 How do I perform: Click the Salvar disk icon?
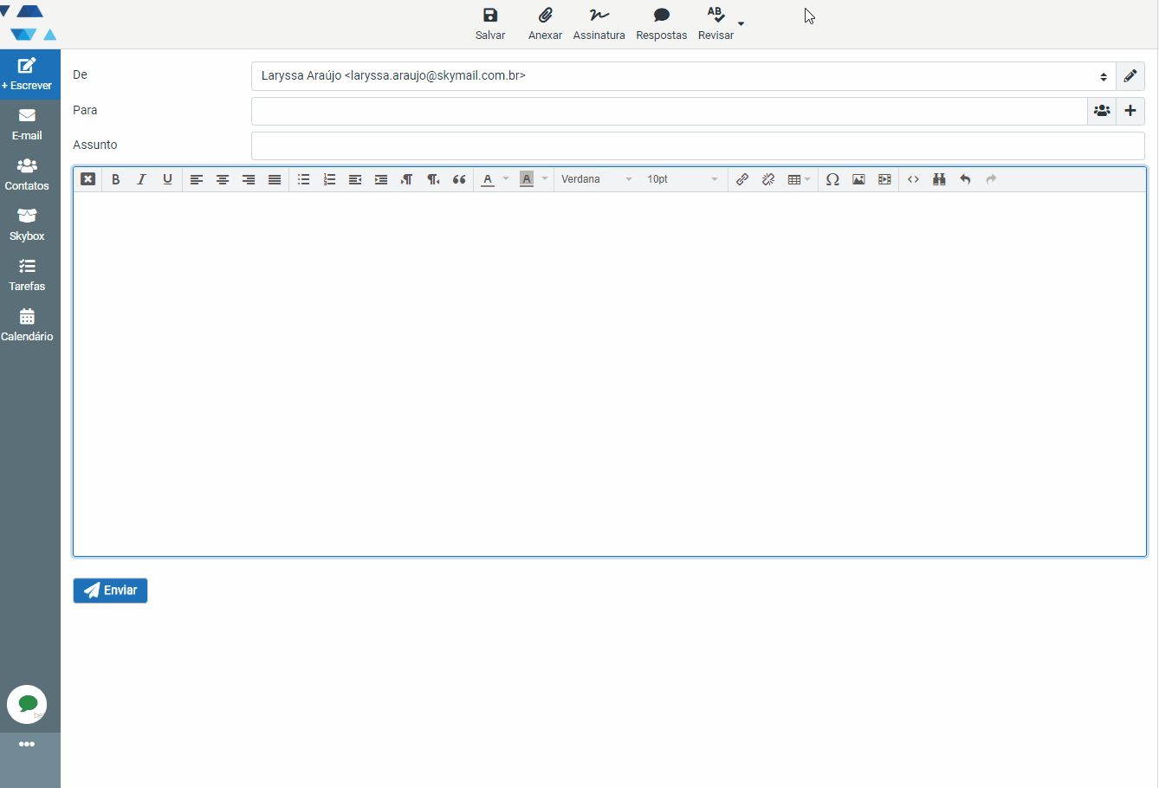490,16
